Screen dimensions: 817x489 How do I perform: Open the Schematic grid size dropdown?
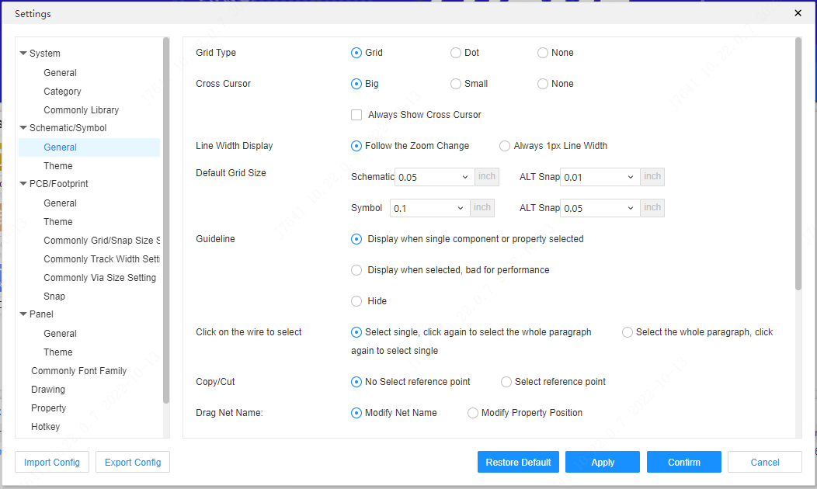coord(433,176)
